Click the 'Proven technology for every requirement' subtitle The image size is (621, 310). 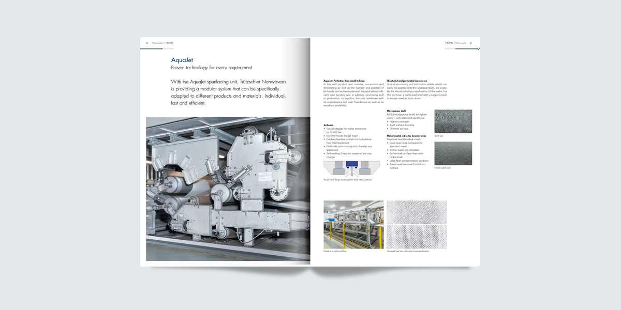point(211,68)
